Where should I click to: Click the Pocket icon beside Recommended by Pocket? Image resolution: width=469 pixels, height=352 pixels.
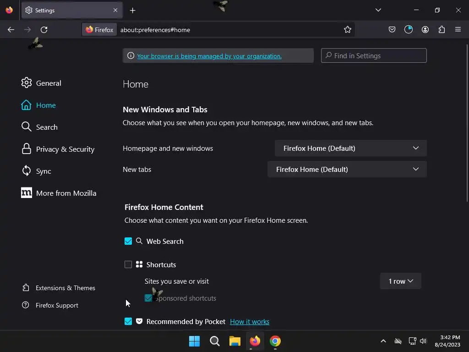coord(139,321)
